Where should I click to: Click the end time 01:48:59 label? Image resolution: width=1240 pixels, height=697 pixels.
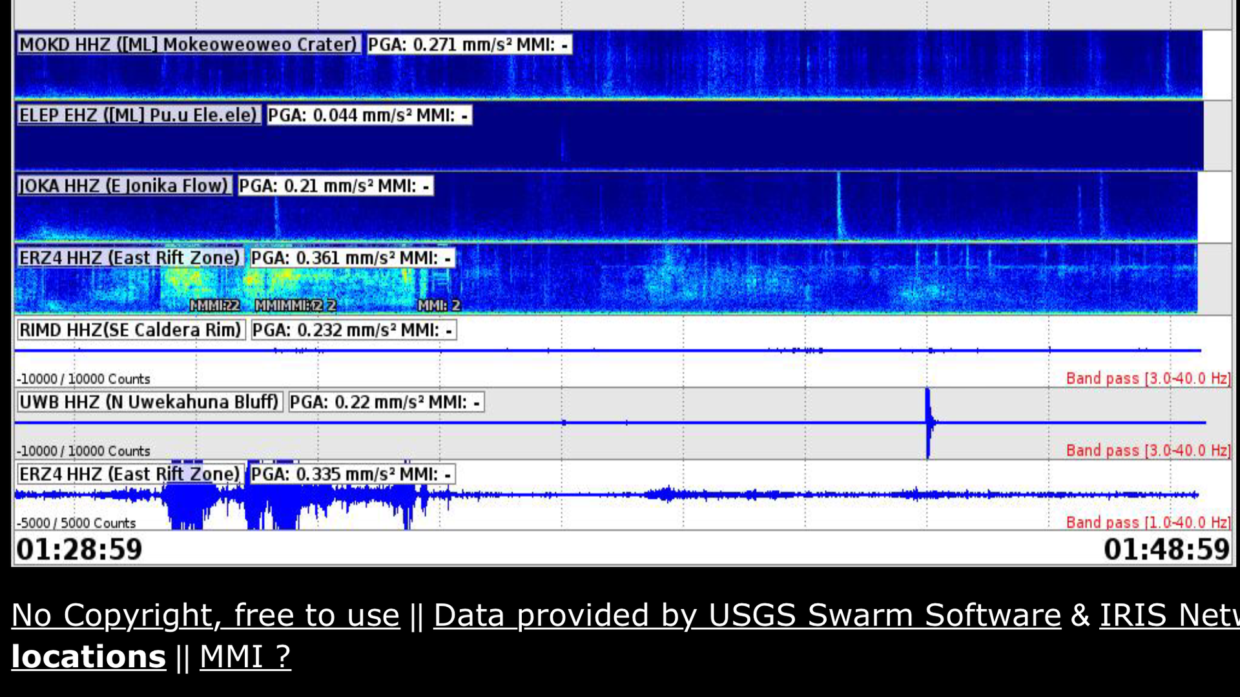[1166, 550]
